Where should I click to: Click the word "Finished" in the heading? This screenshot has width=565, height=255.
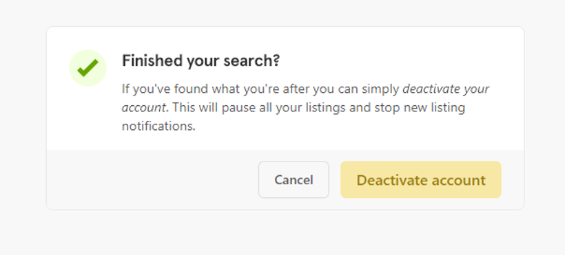(152, 60)
